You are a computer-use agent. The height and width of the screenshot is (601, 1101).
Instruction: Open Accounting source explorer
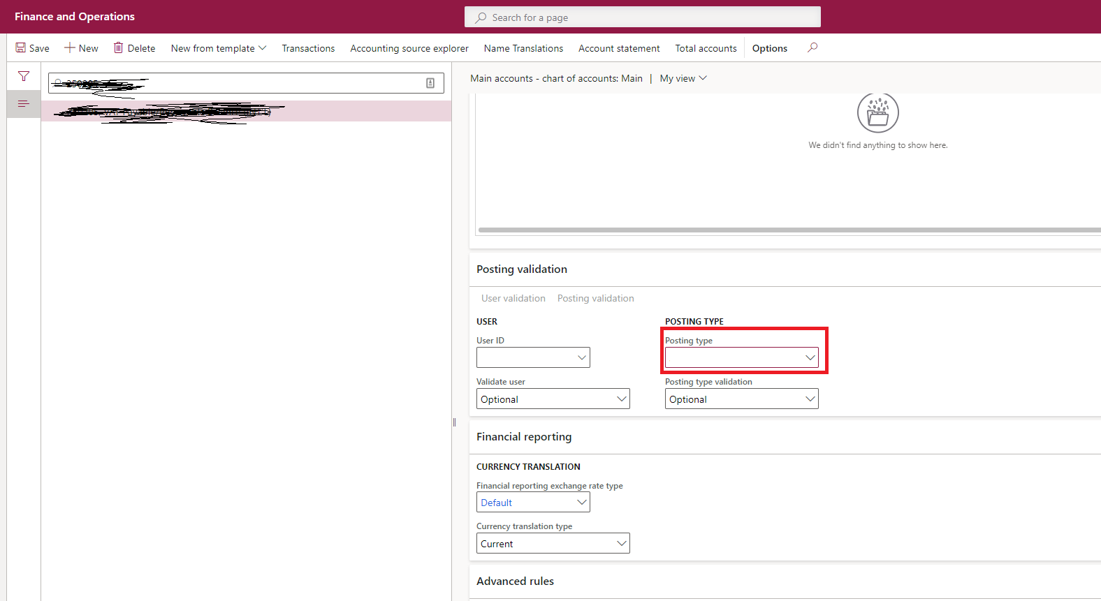409,48
